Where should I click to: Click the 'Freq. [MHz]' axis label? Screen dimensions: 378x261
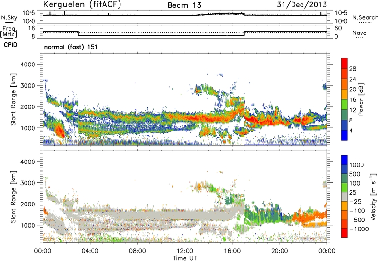[9, 32]
